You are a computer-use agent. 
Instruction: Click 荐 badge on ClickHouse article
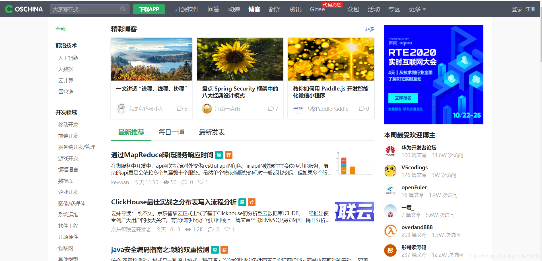(252, 202)
